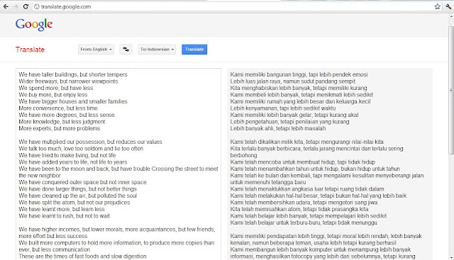Image resolution: width=454 pixels, height=260 pixels.
Task: Click source line 'We have taller buildings, but shorter tempers'
Action: pos(73,74)
